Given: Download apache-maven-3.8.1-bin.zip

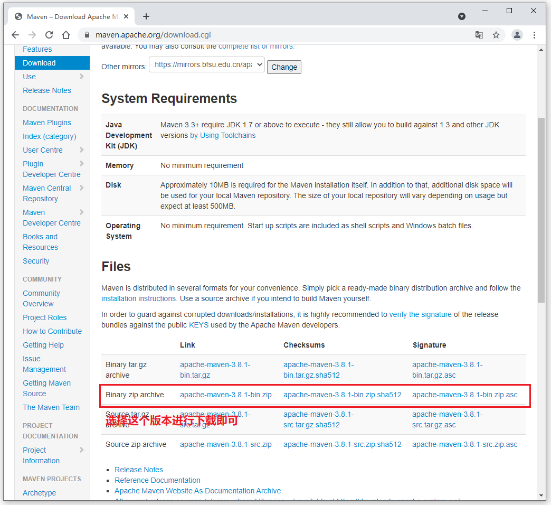Looking at the screenshot, I should pos(225,395).
